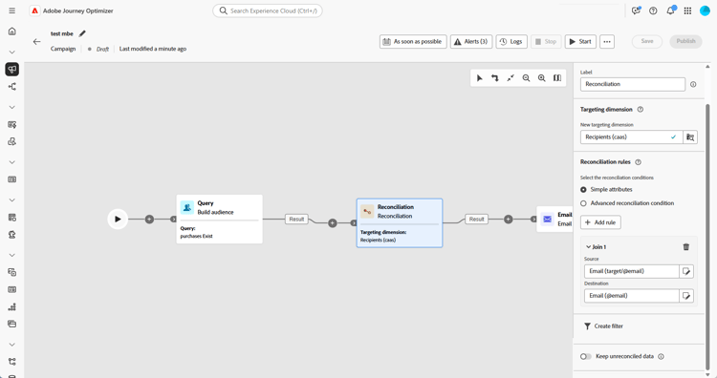Screen dimensions: 717x378
Task: Click the Reconciliation Label input field
Action: [x=633, y=84]
